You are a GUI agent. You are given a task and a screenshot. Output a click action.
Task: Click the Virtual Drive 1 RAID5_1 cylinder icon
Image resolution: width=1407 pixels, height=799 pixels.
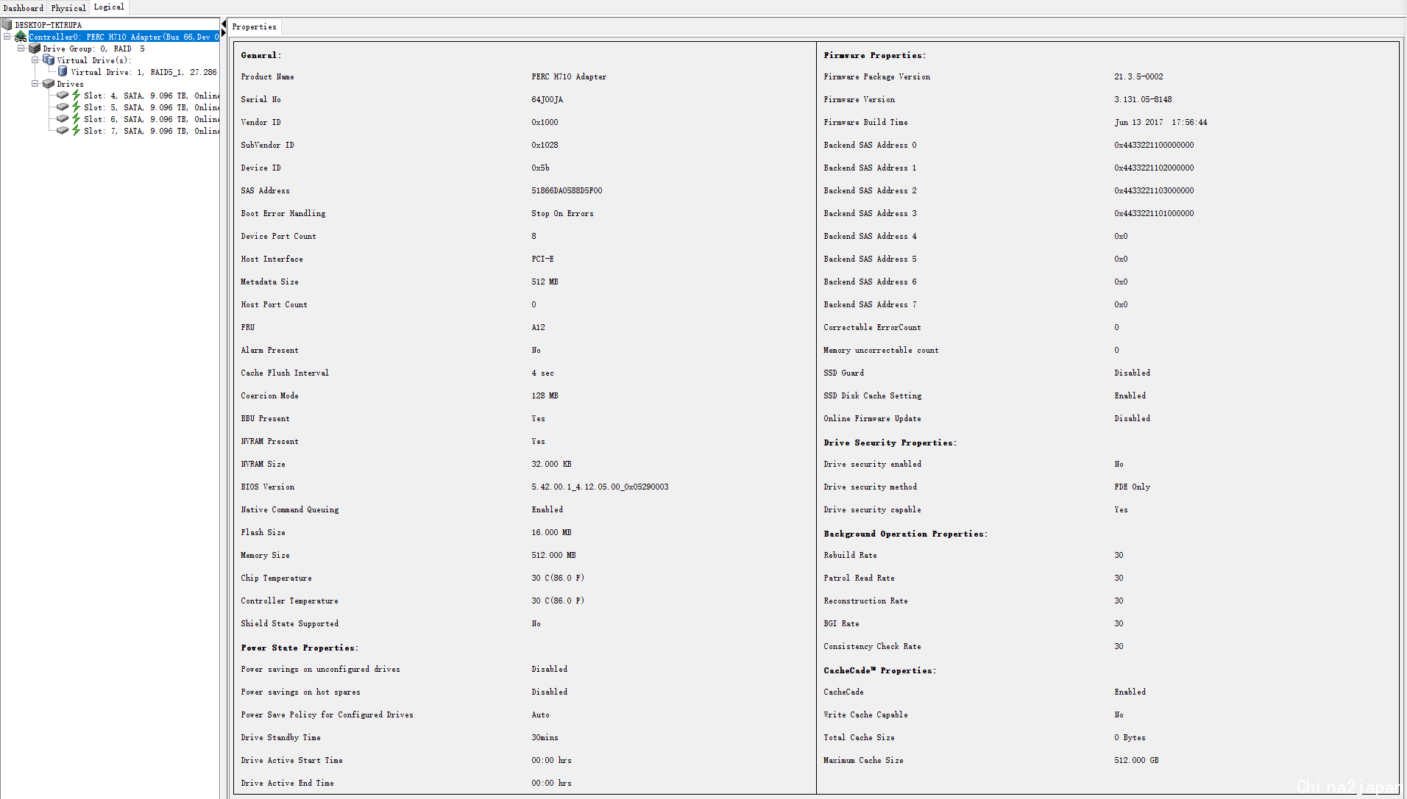click(63, 72)
